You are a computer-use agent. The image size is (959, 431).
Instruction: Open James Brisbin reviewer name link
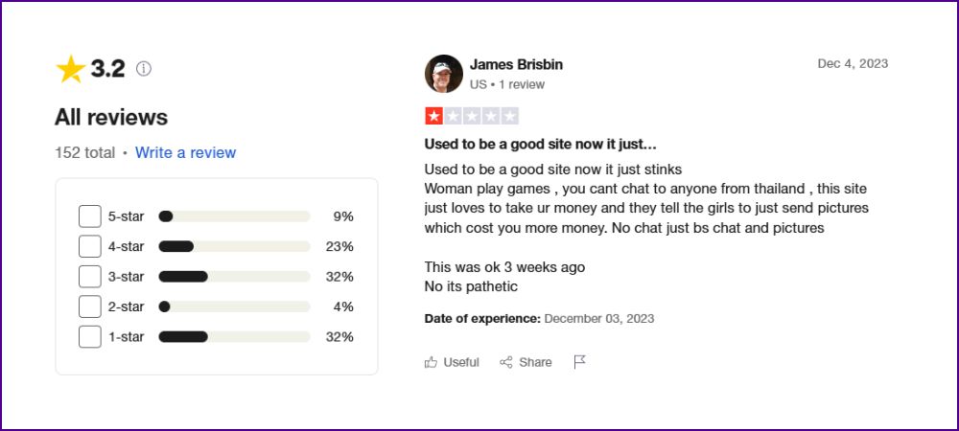pyautogui.click(x=516, y=64)
